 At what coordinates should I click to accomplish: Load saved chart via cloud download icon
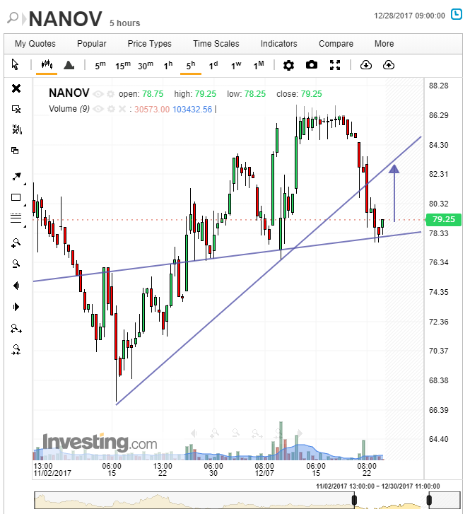(x=366, y=65)
